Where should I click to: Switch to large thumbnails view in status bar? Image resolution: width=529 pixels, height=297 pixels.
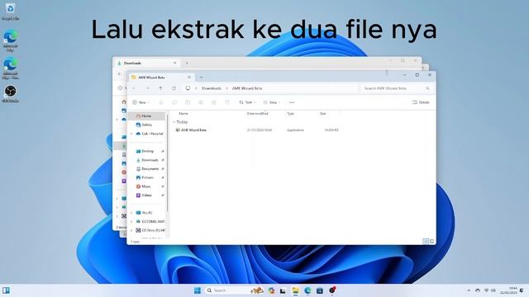pos(431,241)
